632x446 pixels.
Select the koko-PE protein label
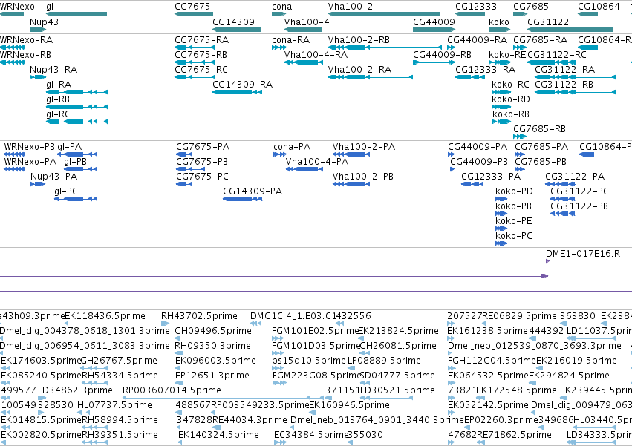pos(514,222)
